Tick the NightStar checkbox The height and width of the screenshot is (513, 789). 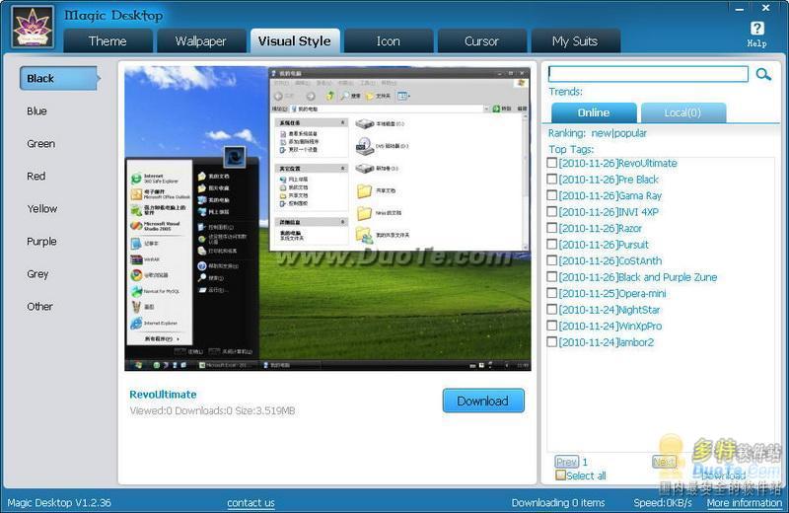(552, 309)
